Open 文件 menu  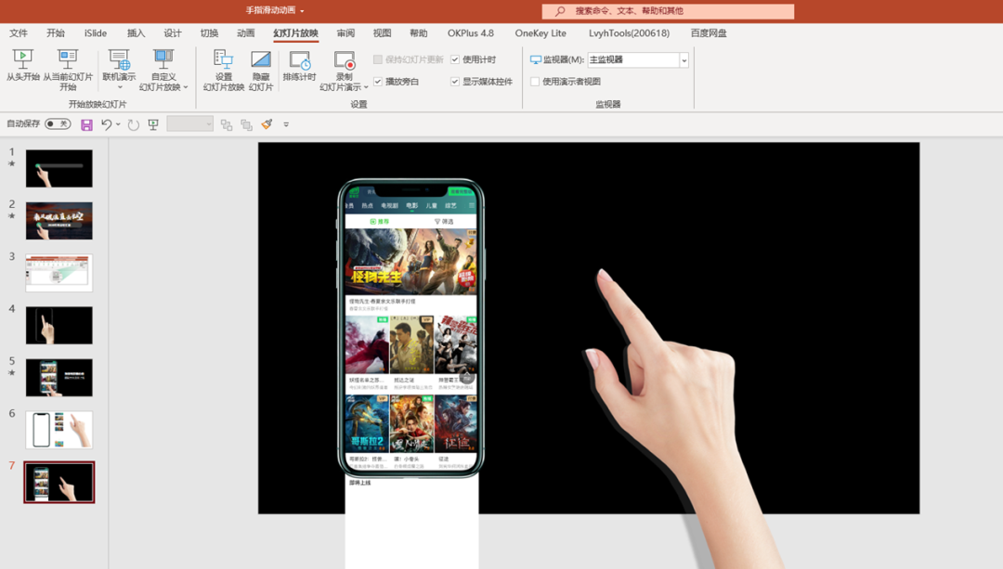click(19, 33)
